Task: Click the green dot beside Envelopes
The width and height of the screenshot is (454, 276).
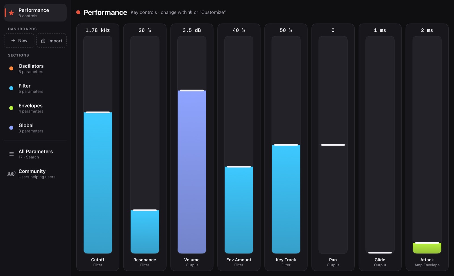Action: [x=11, y=108]
